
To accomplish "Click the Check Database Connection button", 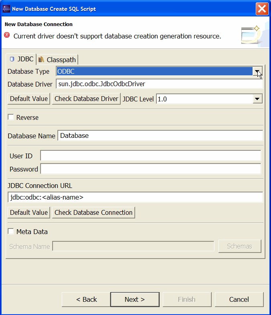I will 93,212.
